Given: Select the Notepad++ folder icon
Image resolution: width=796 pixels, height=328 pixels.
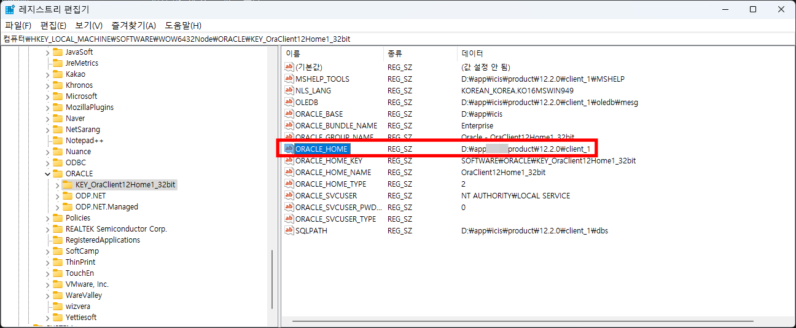Looking at the screenshot, I should [x=58, y=141].
